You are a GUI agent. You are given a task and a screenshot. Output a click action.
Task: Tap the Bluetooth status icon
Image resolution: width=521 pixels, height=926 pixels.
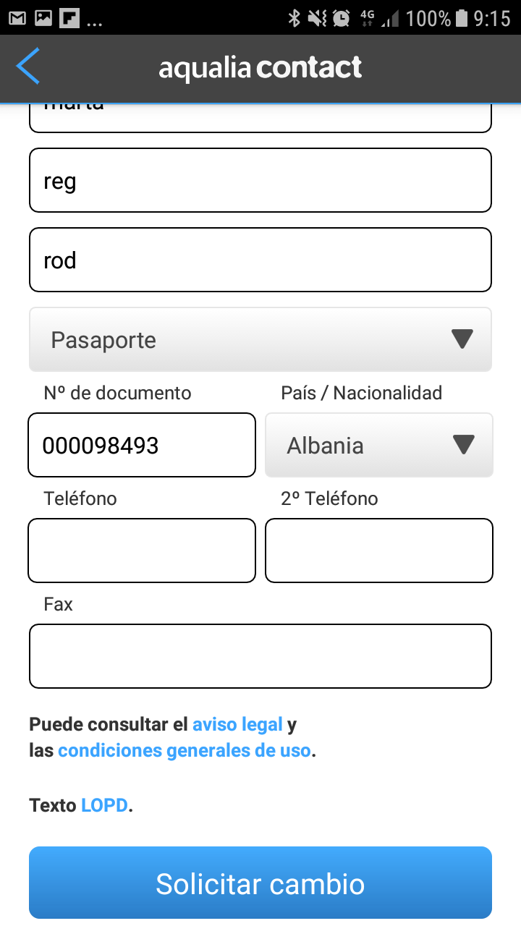[294, 17]
